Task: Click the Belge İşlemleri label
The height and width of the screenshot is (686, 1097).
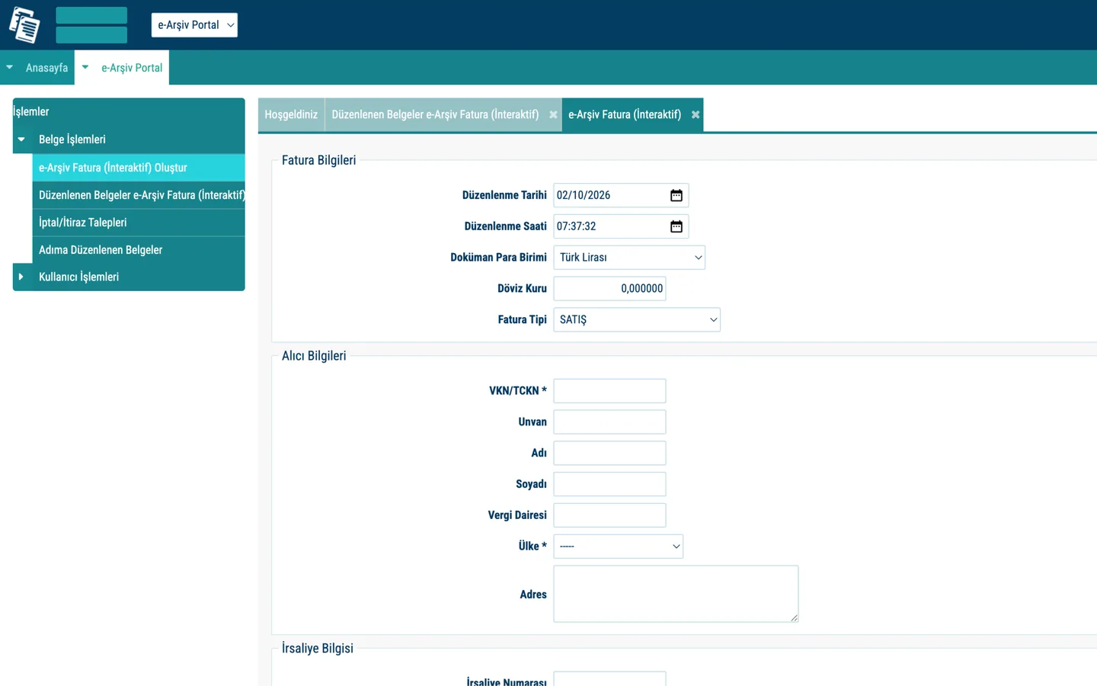Action: point(72,139)
